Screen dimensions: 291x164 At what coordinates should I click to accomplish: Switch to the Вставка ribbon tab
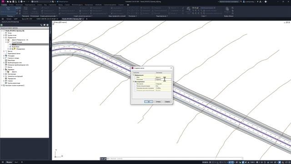(x=11, y=5)
